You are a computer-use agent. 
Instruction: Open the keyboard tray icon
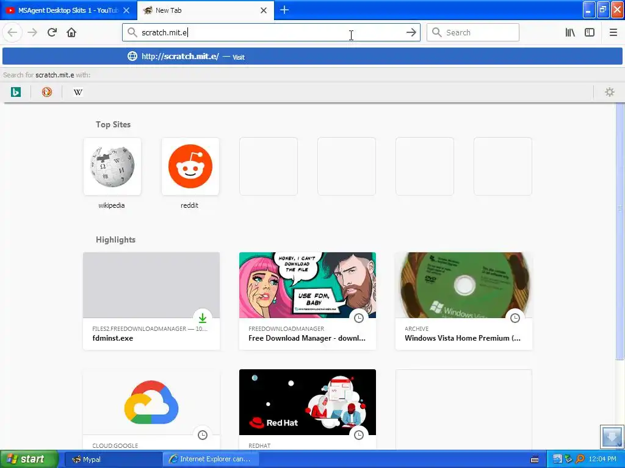point(535,459)
